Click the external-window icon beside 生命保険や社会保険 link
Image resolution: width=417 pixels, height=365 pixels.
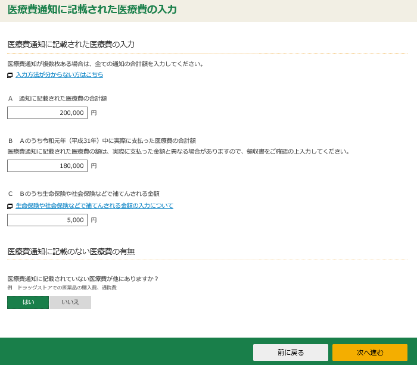point(10,206)
